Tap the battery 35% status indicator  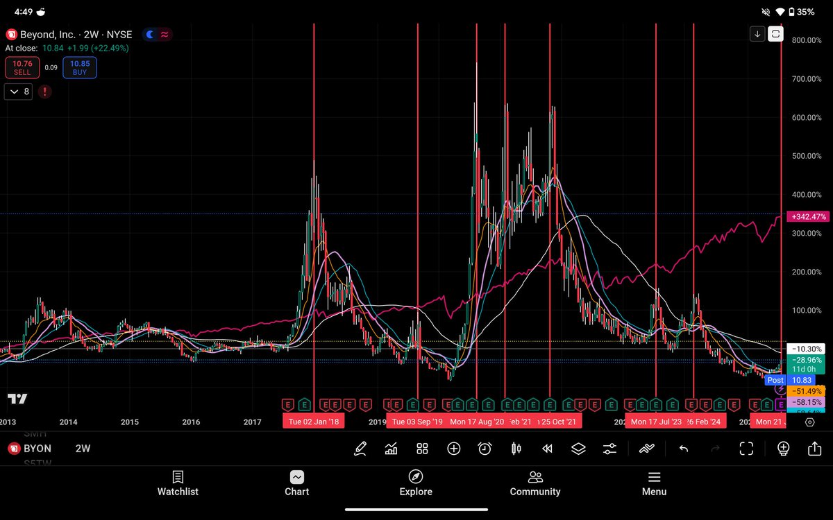pyautogui.click(x=803, y=12)
